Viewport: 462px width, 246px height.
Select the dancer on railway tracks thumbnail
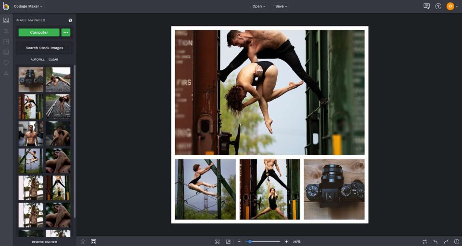[x=58, y=79]
